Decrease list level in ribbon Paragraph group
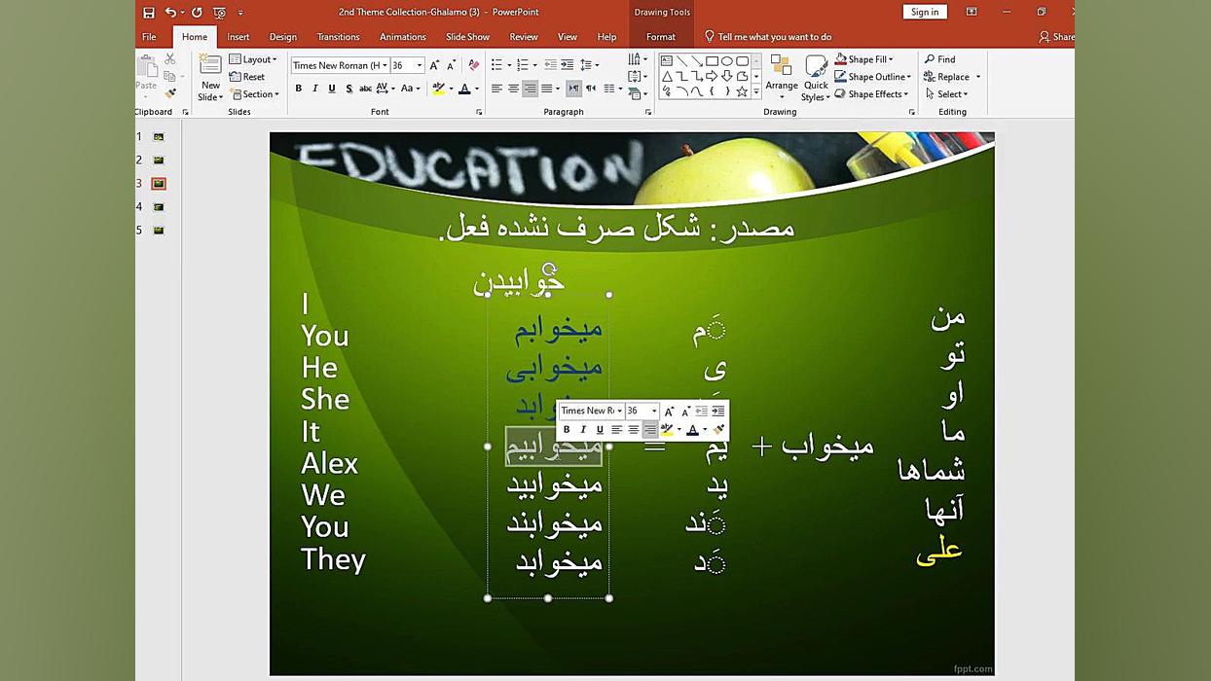1211x681 pixels. coord(550,65)
